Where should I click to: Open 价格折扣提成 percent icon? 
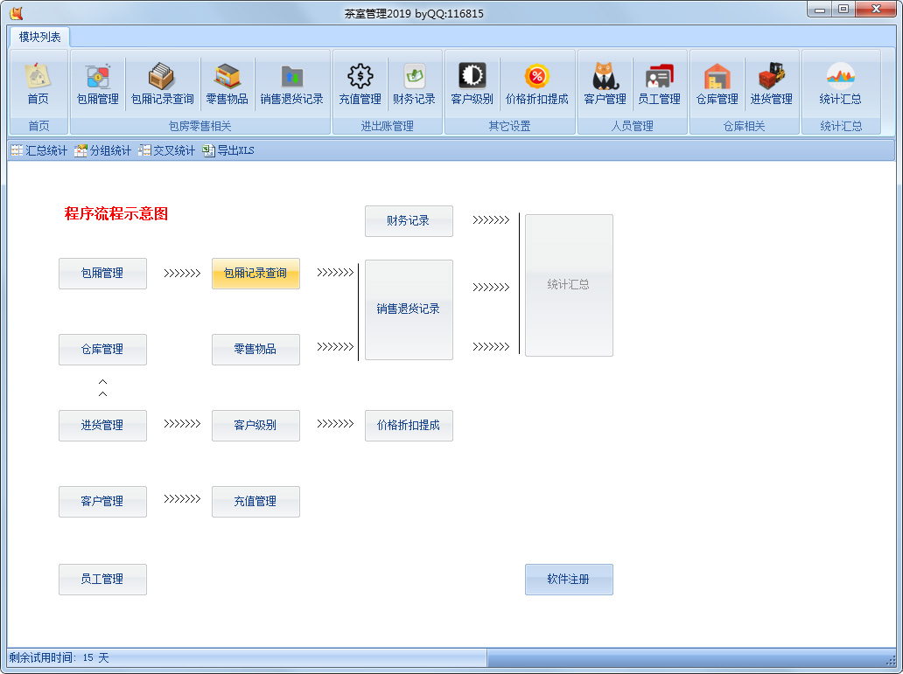[536, 84]
